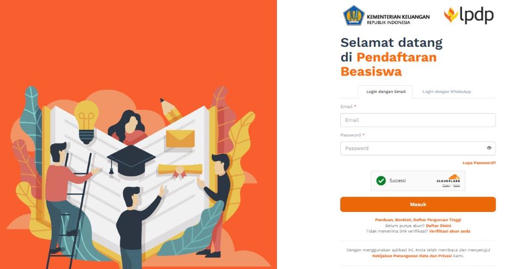
Task: Switch to Login dengan WhatsApp tab
Action: (x=446, y=91)
